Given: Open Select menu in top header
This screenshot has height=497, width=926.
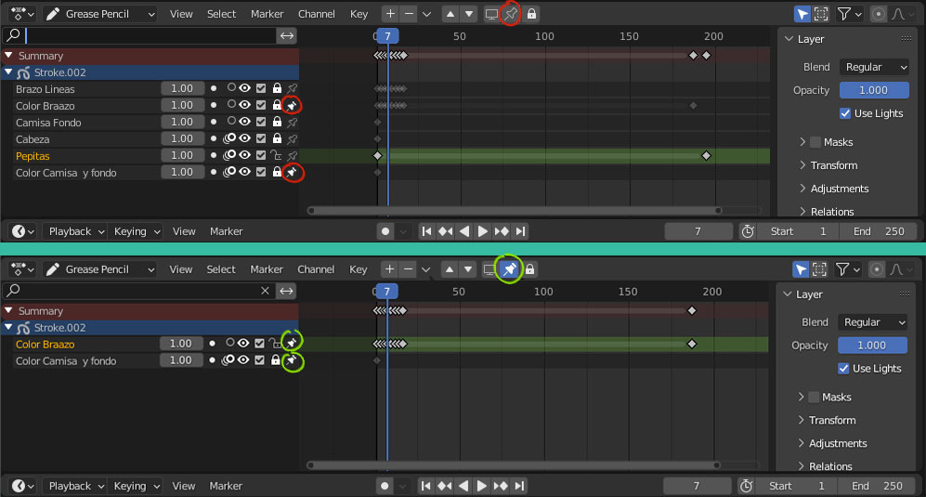Looking at the screenshot, I should [x=221, y=14].
